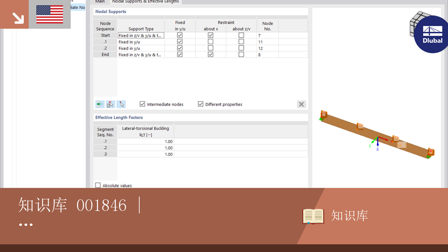Toggle Restraint about x for row .2
Image resolution: width=448 pixels, height=252 pixels.
pyautogui.click(x=210, y=48)
